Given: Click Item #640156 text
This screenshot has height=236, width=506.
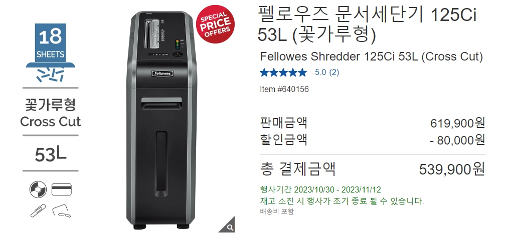Looking at the screenshot, I should pyautogui.click(x=284, y=89).
